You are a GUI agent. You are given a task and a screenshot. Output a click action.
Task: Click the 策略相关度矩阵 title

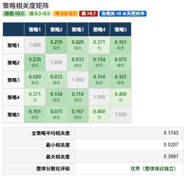(26, 6)
